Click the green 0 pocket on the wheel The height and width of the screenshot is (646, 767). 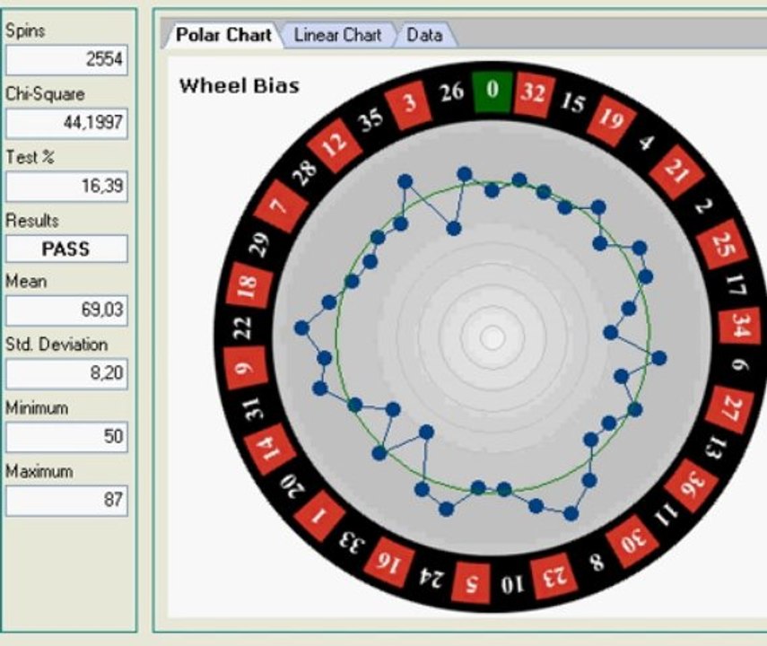tap(492, 91)
